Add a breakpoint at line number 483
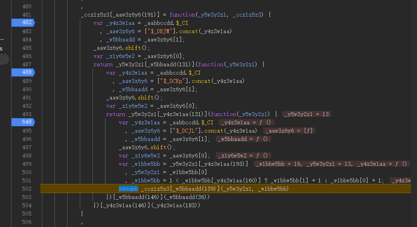 [26, 31]
